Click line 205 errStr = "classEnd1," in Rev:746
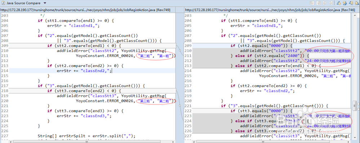360x143 pixels. click(257, 25)
